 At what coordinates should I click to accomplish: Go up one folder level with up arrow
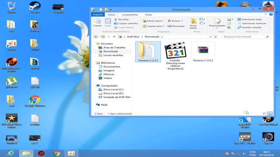click(x=114, y=37)
